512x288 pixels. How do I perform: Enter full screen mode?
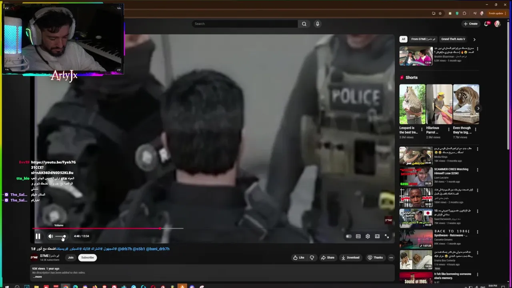(387, 236)
